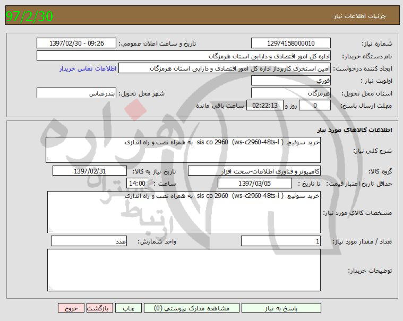Click the چاپ print button

point(128,308)
